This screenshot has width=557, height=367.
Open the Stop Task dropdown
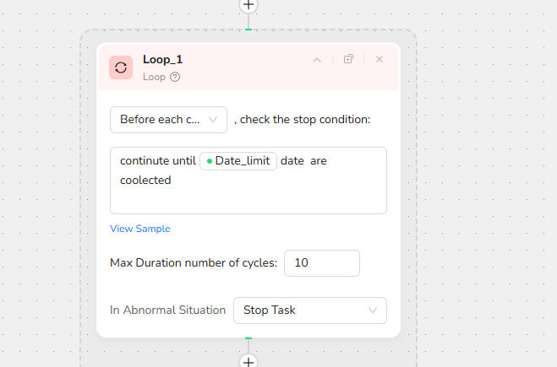[309, 310]
